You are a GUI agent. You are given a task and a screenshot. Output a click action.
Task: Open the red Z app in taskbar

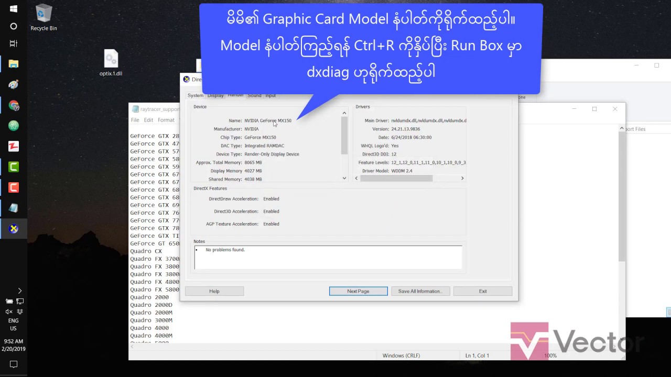(x=14, y=147)
